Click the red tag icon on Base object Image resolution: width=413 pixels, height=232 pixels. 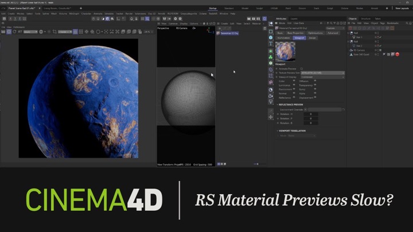click(x=398, y=54)
